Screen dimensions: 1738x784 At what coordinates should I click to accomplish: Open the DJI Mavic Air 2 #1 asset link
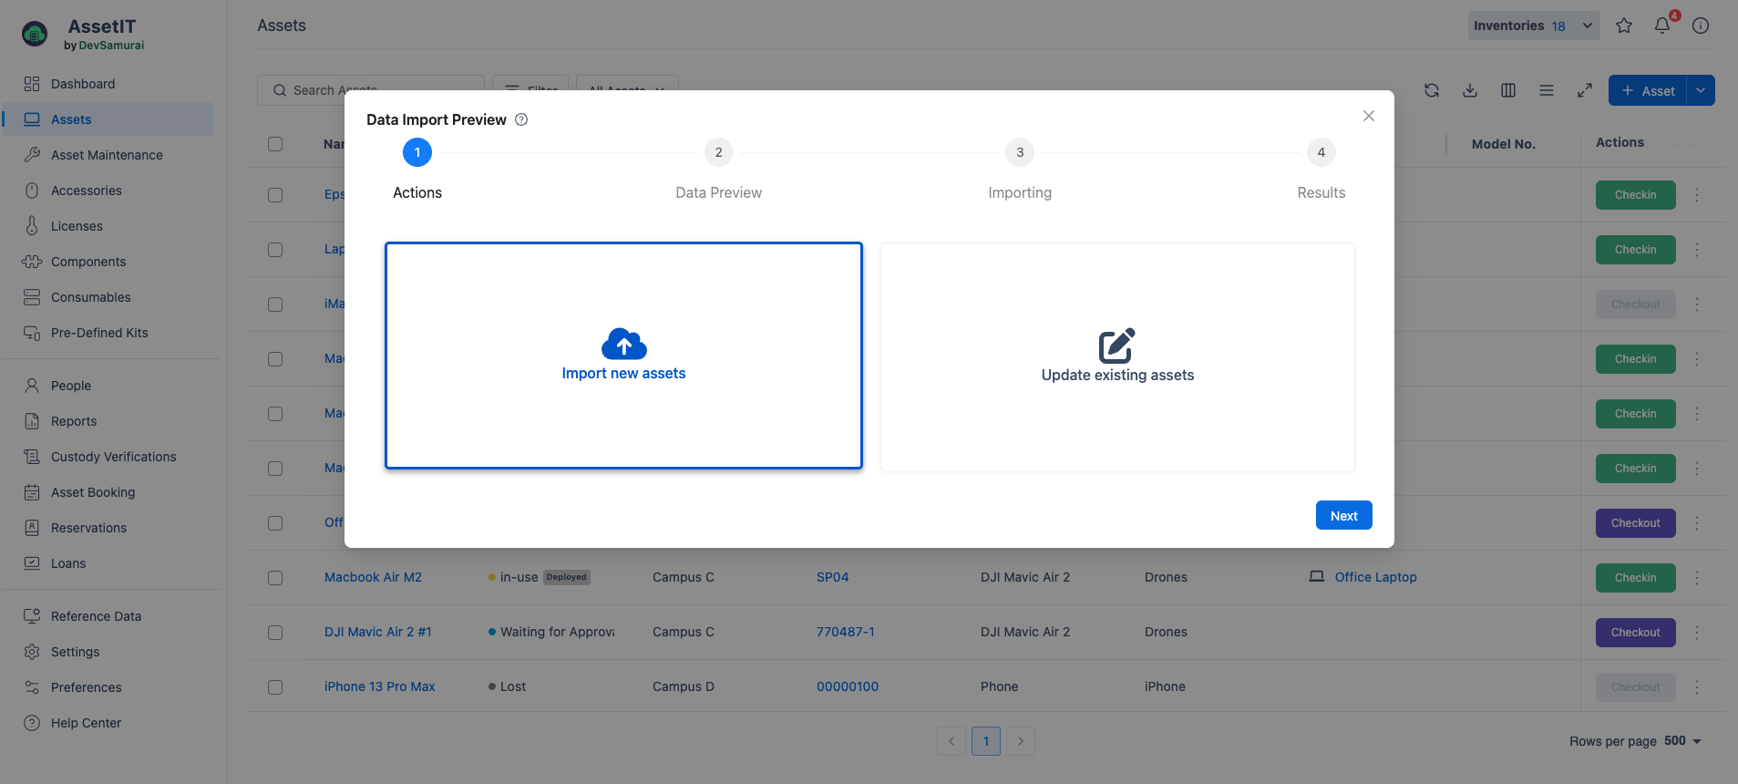(x=377, y=632)
